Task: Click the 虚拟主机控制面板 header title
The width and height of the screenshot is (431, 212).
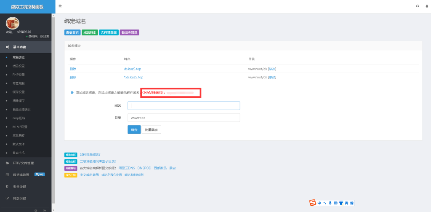Action: click(27, 7)
